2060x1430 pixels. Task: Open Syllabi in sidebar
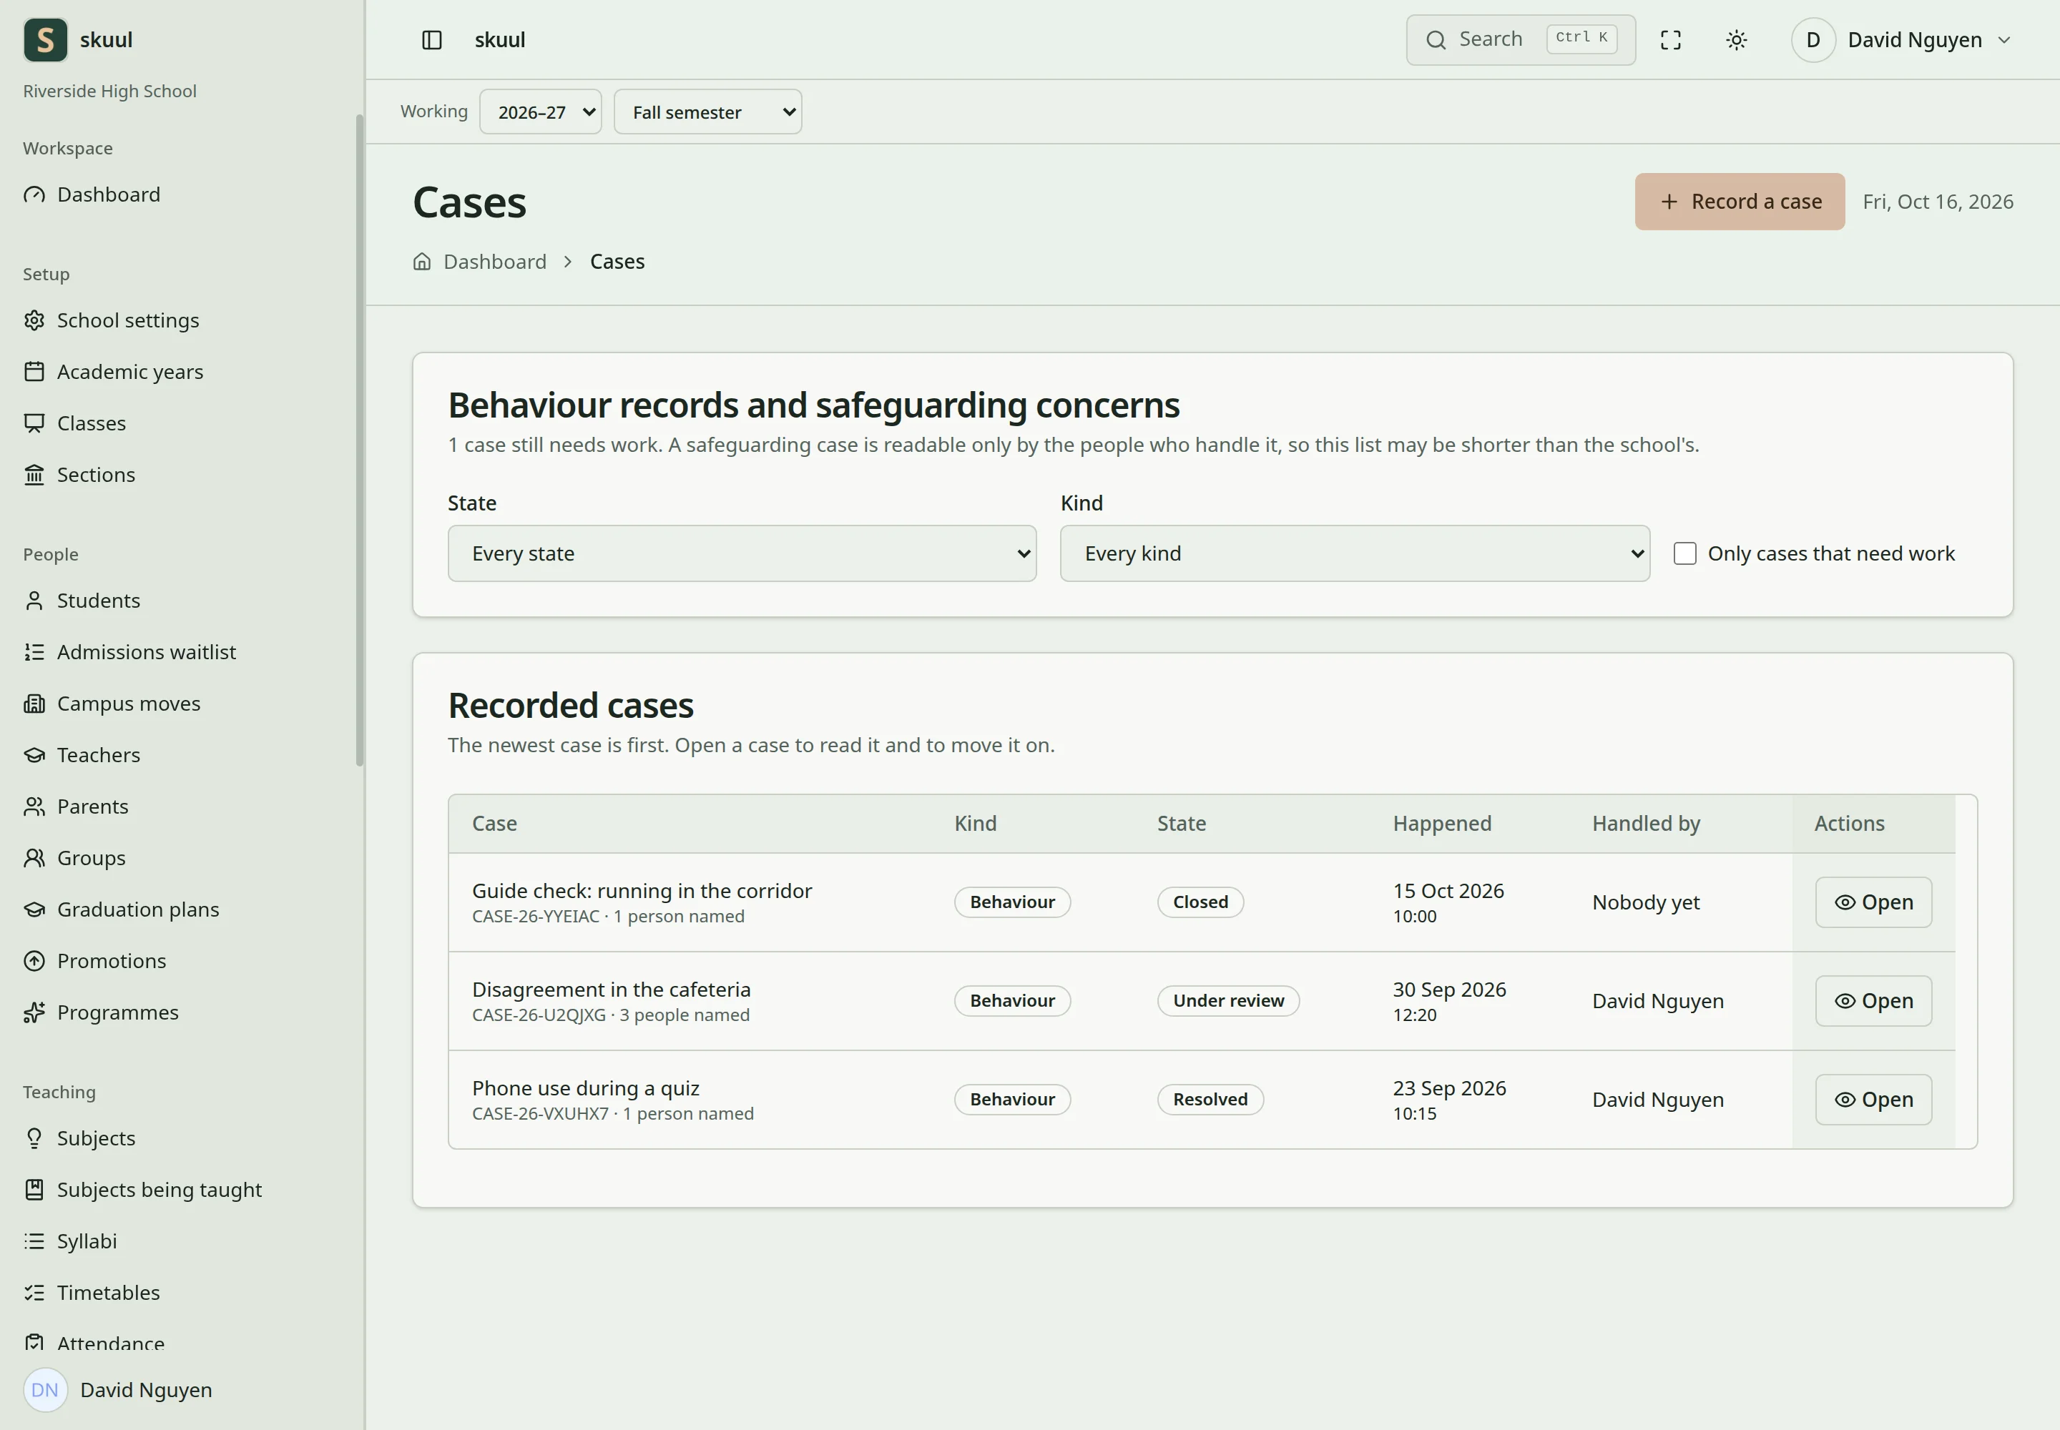coord(70,1241)
